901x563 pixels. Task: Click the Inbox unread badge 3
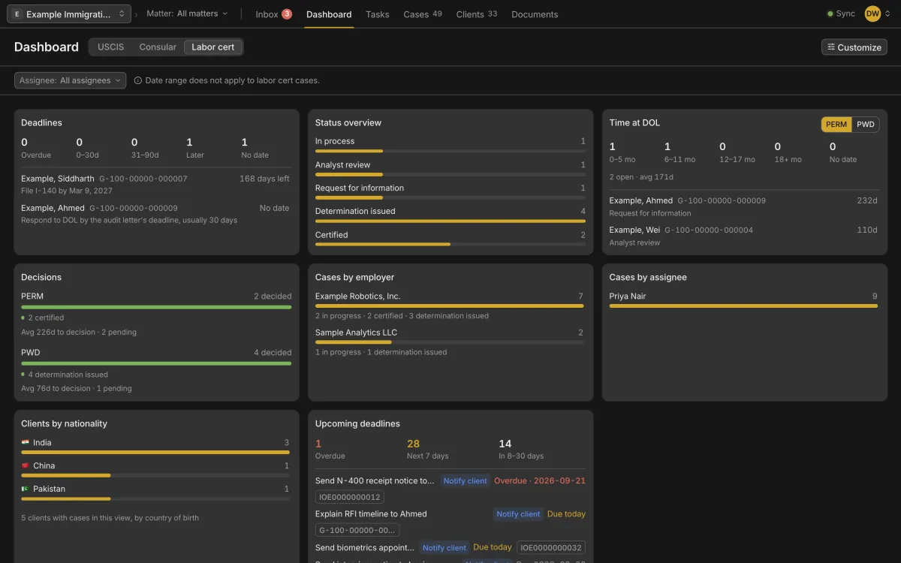[x=287, y=14]
